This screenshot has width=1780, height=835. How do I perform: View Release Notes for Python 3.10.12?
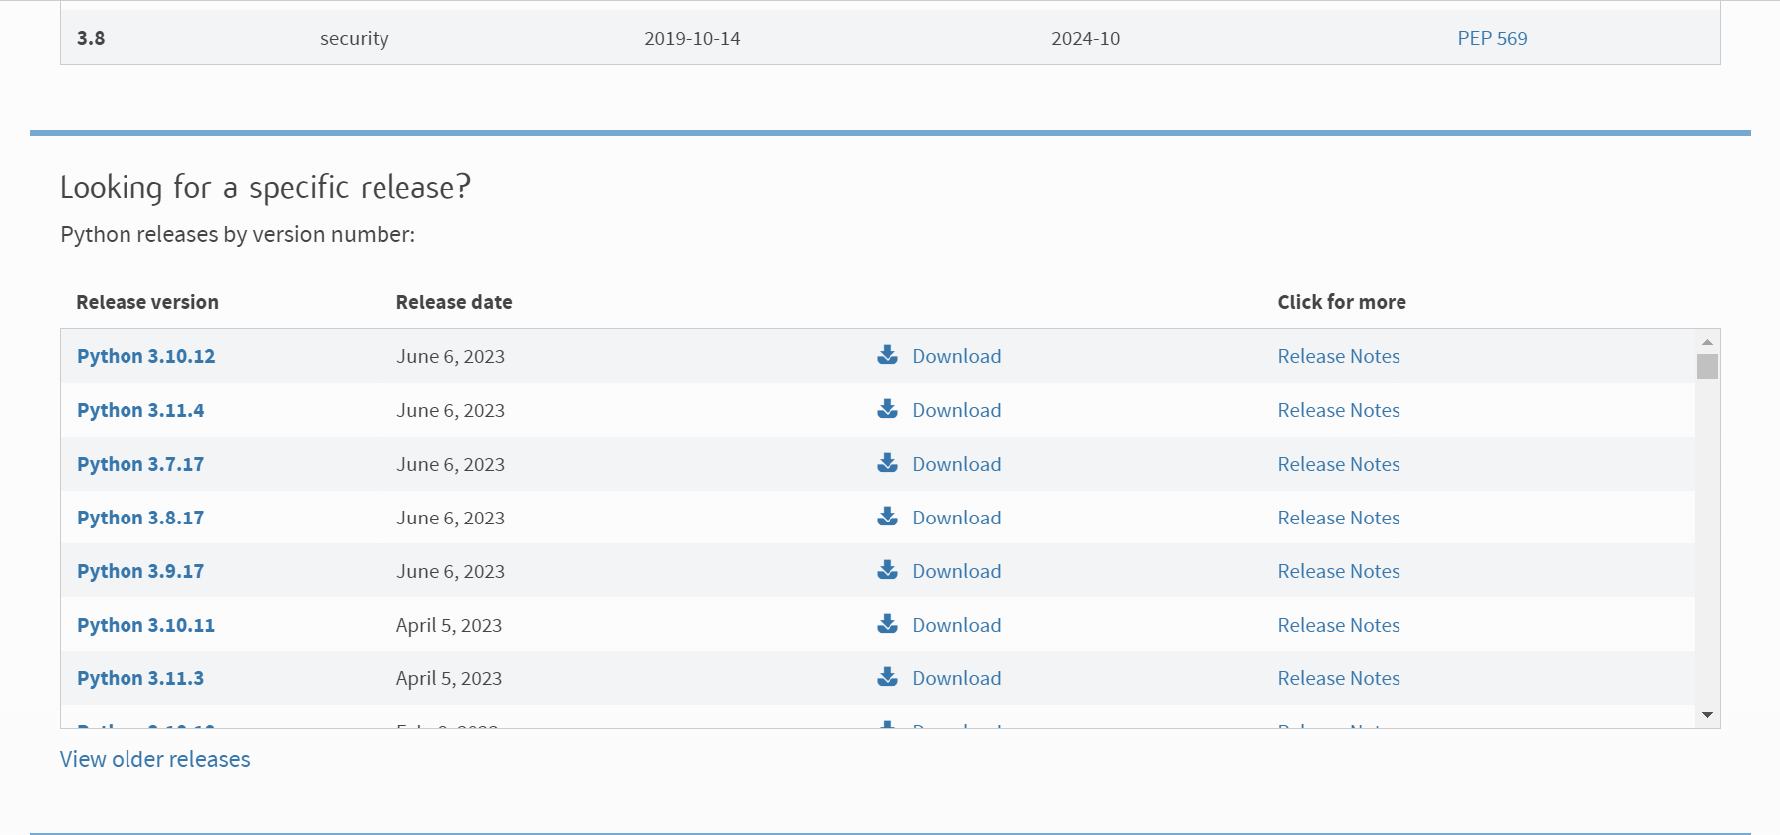coord(1339,356)
